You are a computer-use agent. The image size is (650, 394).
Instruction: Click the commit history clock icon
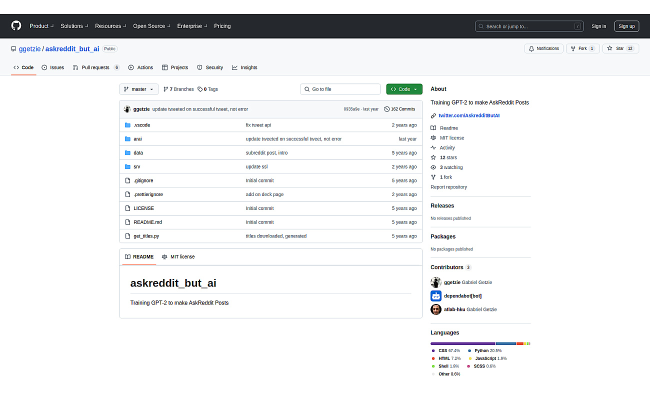point(387,109)
